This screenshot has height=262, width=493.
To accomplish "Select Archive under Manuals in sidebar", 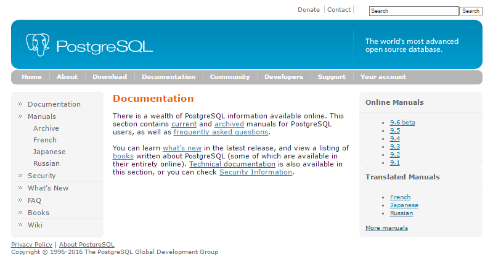I will point(46,128).
